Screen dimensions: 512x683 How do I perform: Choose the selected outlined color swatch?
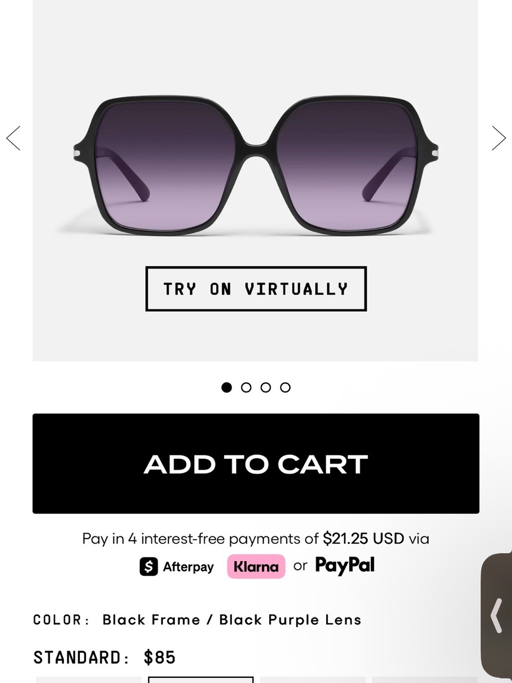point(201,680)
